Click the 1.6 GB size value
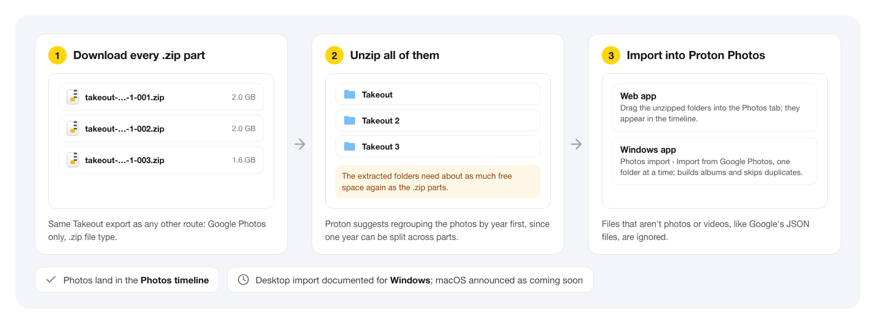Viewport: 876px width, 324px height. click(x=244, y=160)
